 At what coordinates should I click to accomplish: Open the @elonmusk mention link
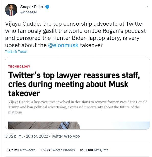[63, 45]
